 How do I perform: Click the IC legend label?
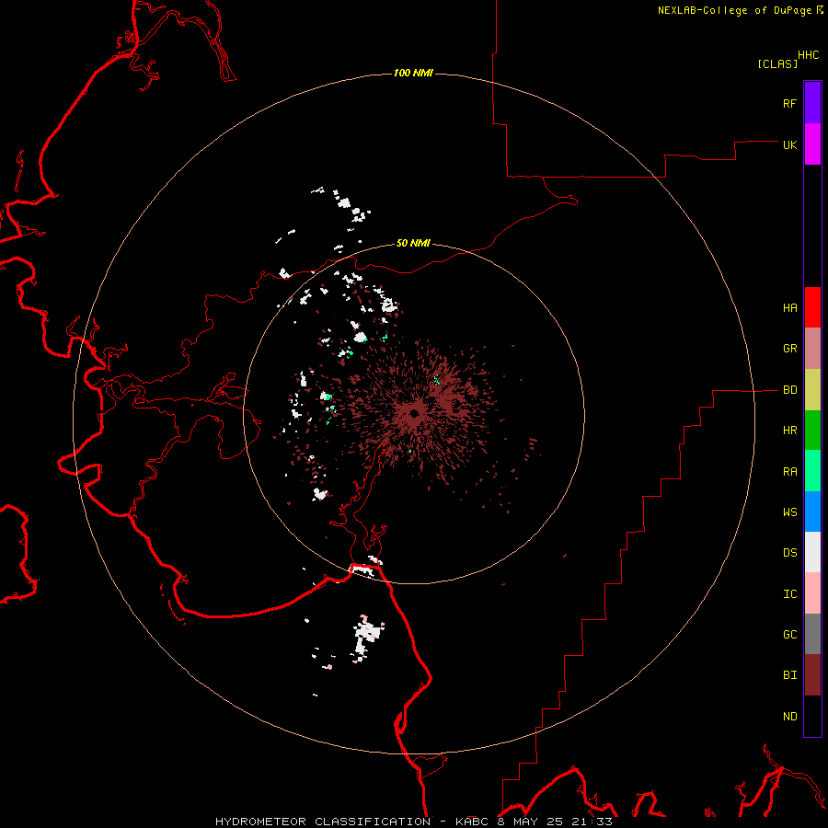click(x=789, y=594)
